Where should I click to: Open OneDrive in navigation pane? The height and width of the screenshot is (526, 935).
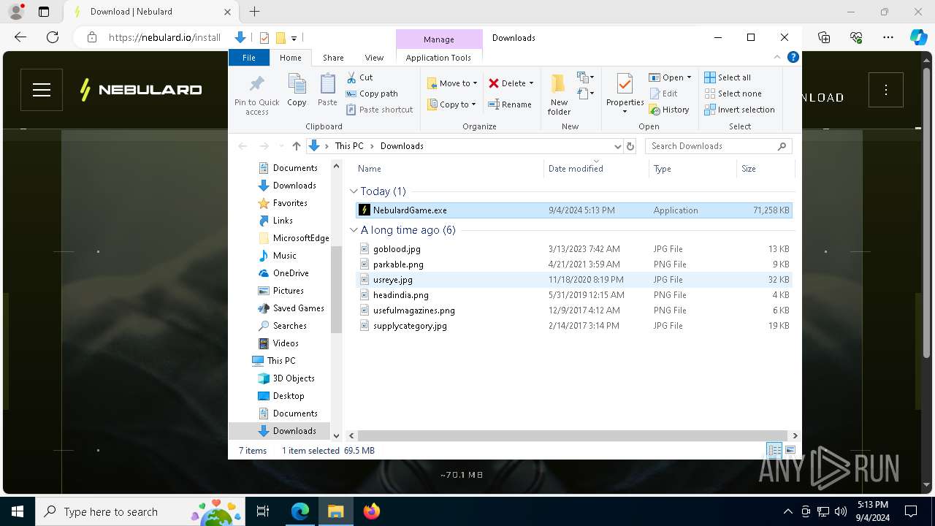pos(290,273)
